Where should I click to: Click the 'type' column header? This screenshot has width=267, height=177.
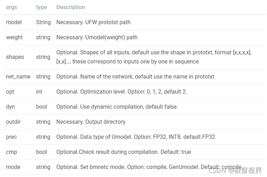[x=41, y=7]
